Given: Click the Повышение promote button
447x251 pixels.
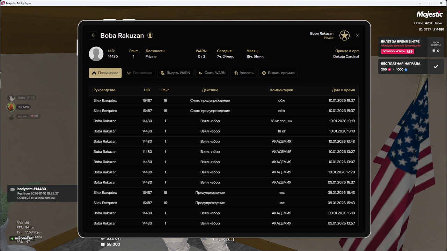Looking at the screenshot, I should tap(105, 73).
